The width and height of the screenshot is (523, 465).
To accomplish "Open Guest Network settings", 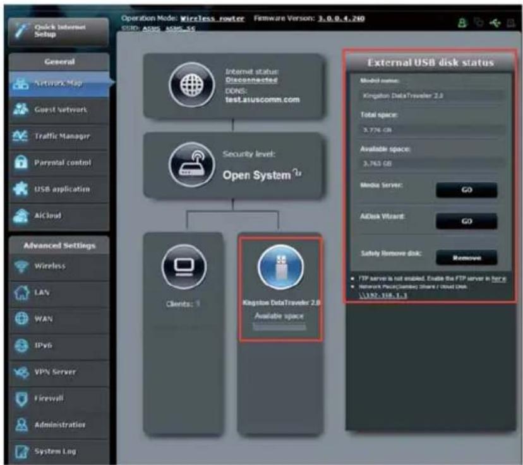I will (59, 110).
